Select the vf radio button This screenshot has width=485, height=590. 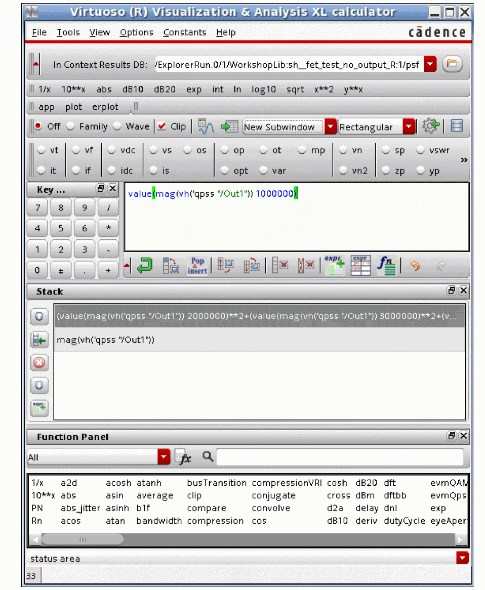point(76,150)
